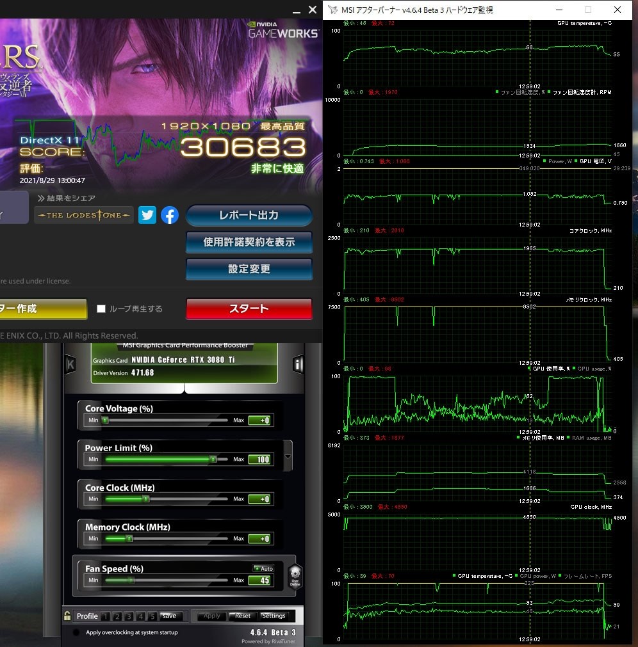Close the benchmark window
This screenshot has height=647, width=638.
tap(313, 10)
